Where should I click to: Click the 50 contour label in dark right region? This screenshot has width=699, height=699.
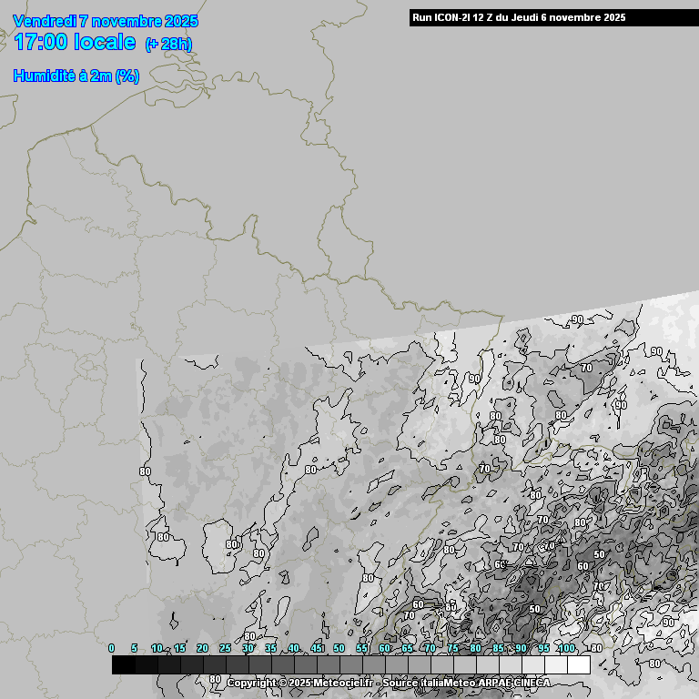tap(598, 554)
